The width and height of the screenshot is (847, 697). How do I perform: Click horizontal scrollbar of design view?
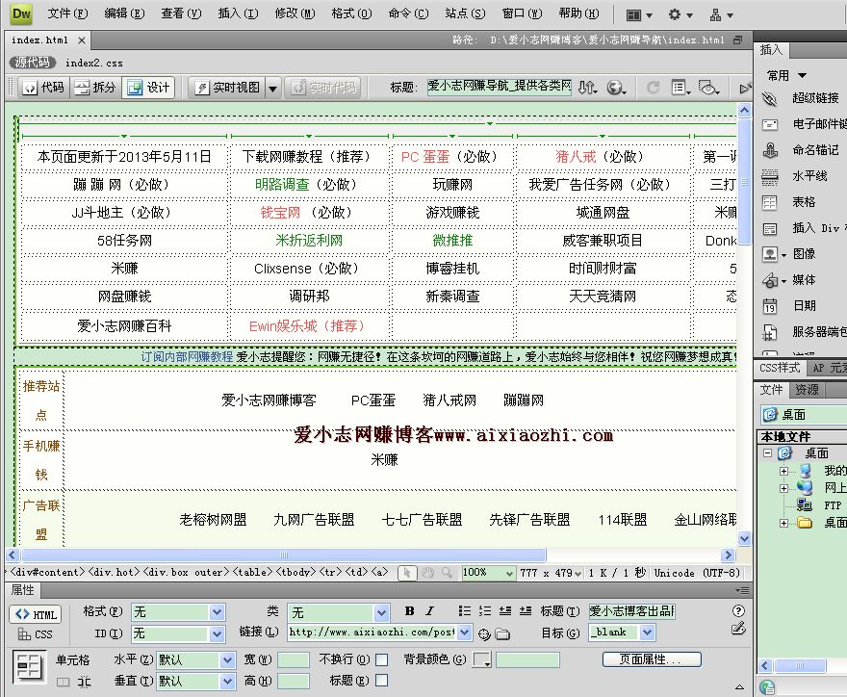click(x=284, y=555)
